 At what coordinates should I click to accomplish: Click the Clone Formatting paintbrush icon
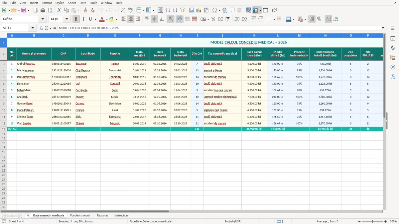pyautogui.click(x=85, y=10)
